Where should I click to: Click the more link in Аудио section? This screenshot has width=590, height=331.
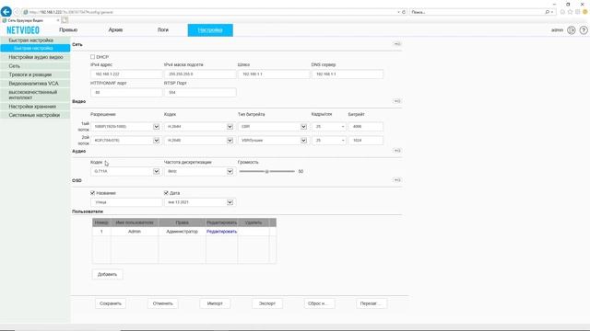[397, 151]
